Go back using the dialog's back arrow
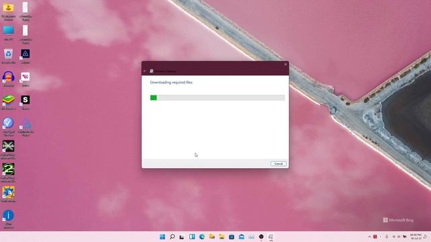431x242 pixels. [145, 71]
